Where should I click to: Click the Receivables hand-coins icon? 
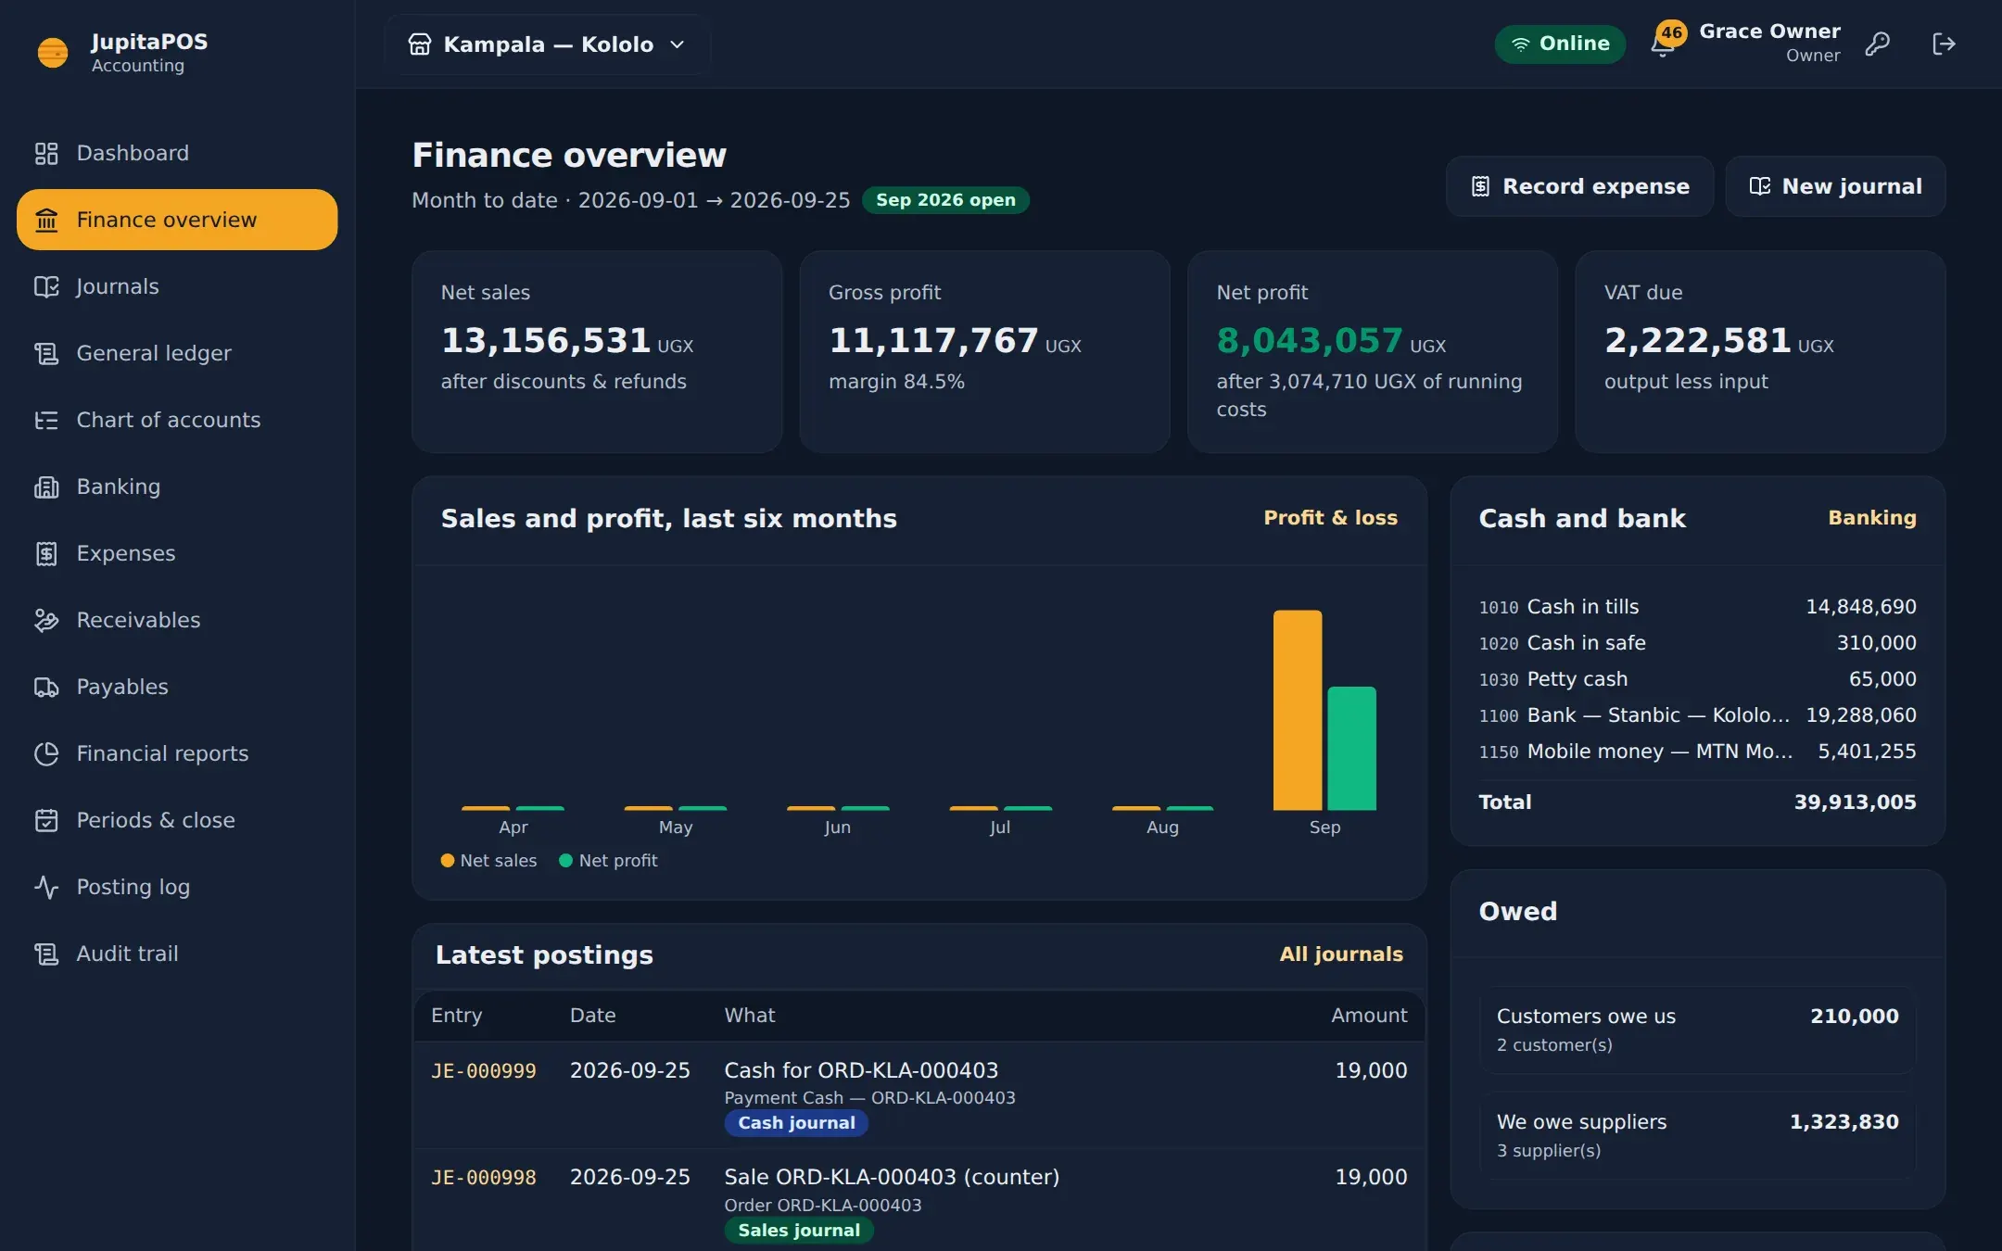point(46,620)
